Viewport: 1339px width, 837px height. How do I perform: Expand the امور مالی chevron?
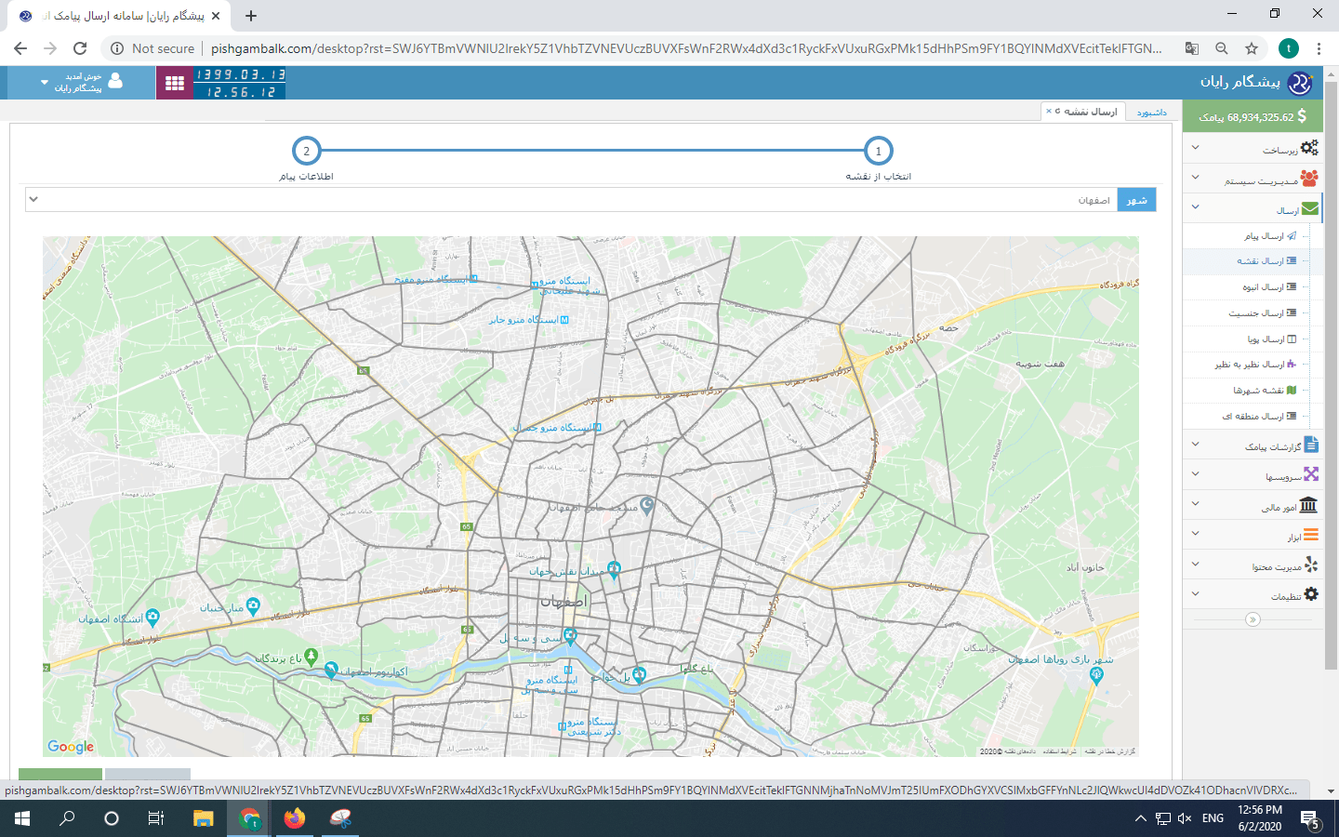point(1196,504)
